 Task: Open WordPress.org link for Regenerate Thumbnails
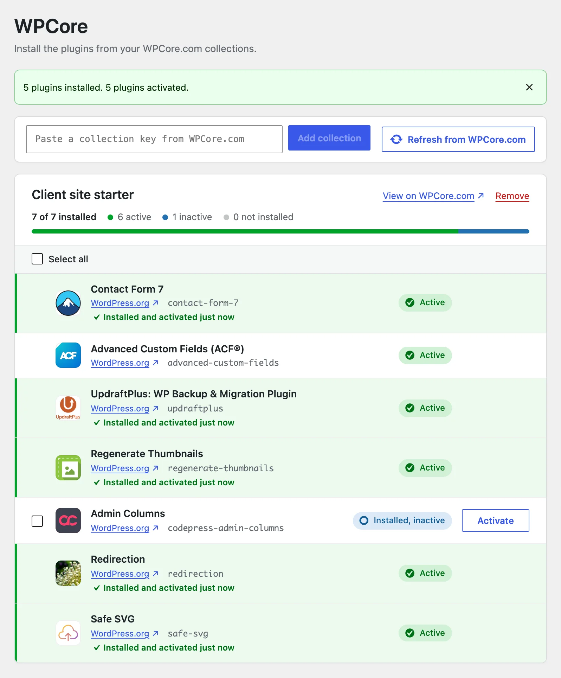point(125,468)
